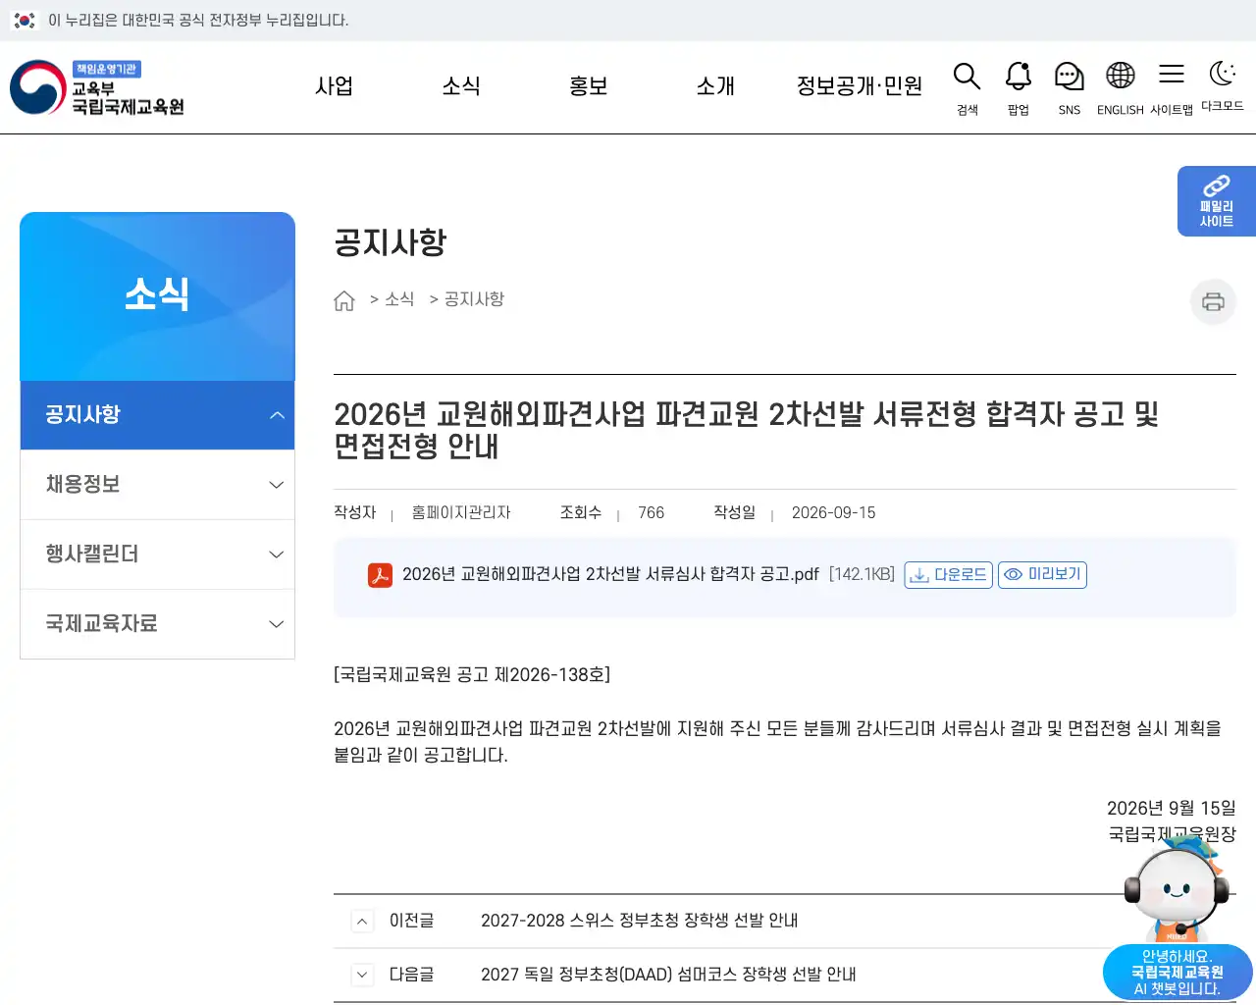This screenshot has width=1256, height=1005.
Task: Click the 소식 breadcrumb link
Action: (x=399, y=299)
